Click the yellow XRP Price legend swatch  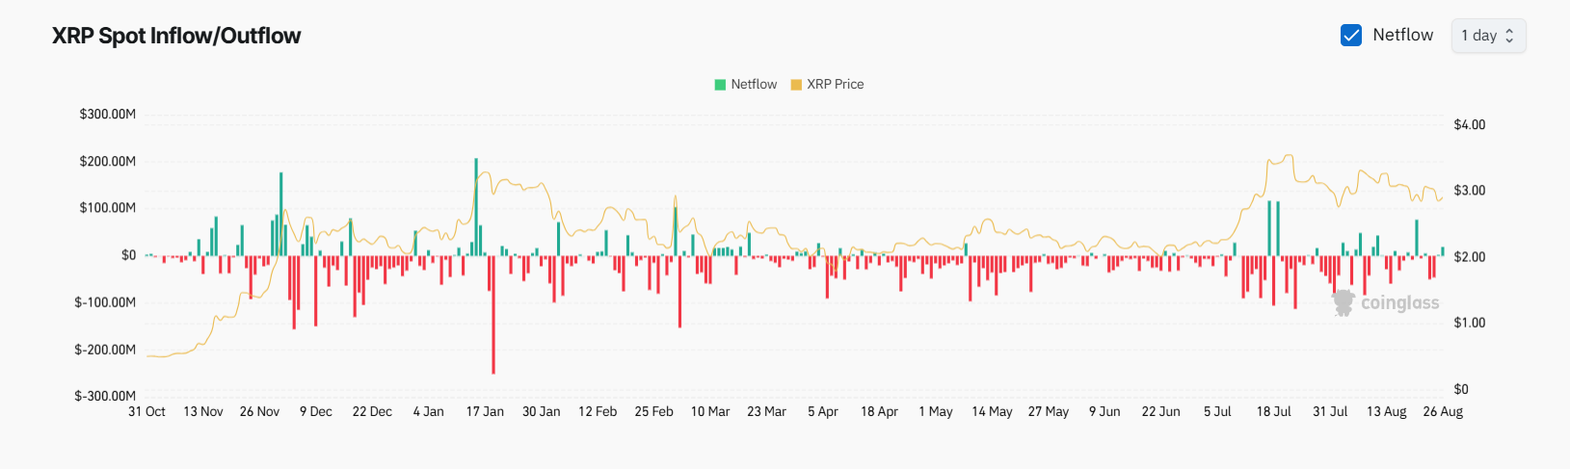796,85
